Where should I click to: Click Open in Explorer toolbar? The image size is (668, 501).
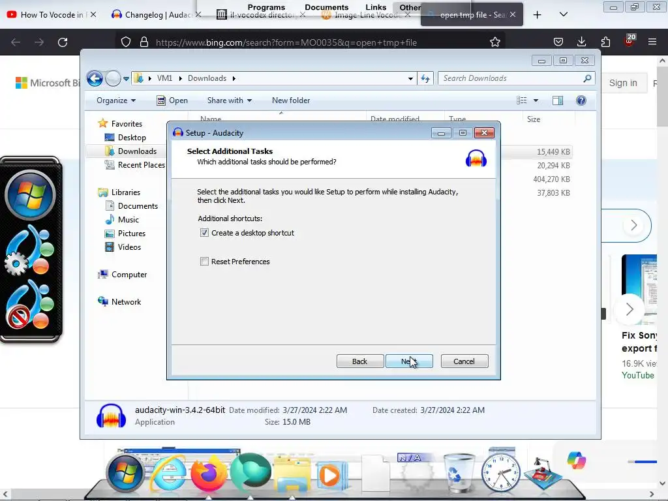(172, 100)
